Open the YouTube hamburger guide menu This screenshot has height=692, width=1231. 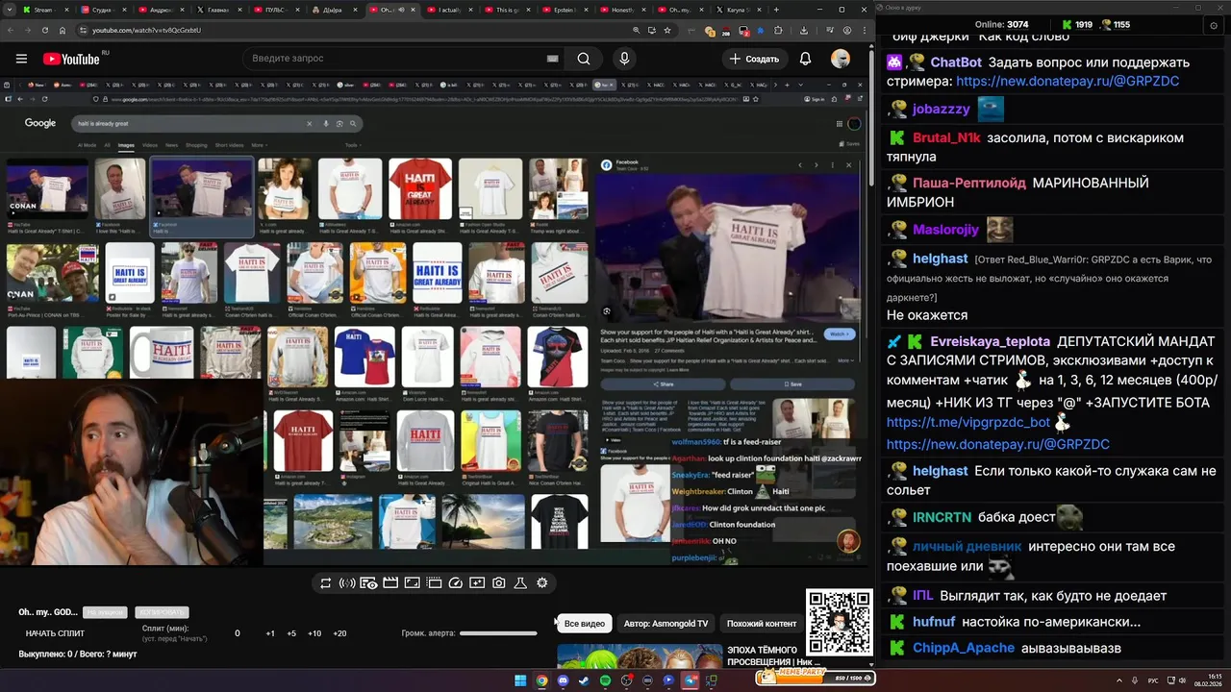pyautogui.click(x=21, y=59)
